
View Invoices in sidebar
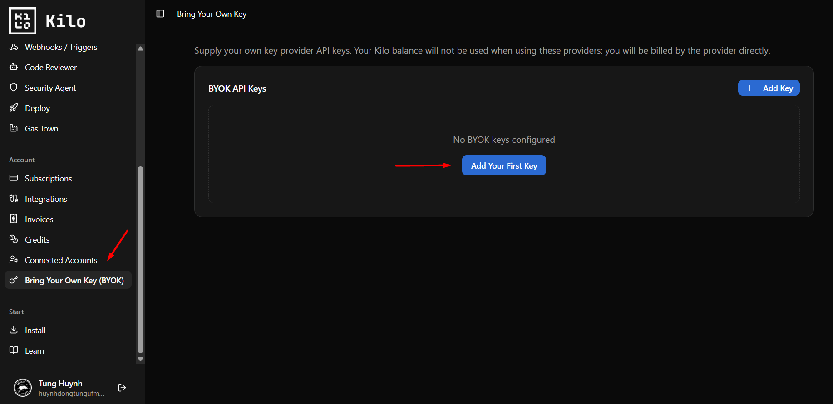click(x=68, y=219)
